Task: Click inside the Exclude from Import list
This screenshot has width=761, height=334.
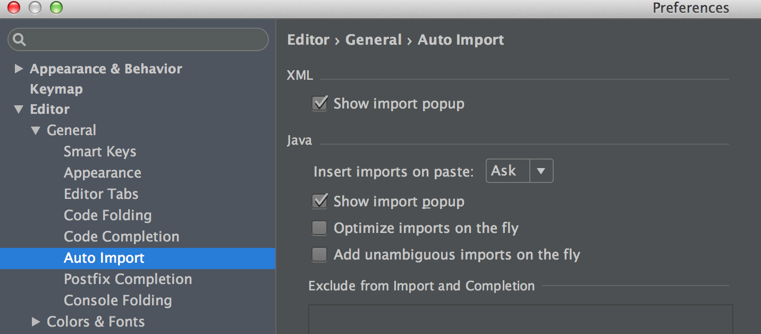Action: click(x=520, y=319)
